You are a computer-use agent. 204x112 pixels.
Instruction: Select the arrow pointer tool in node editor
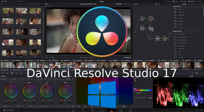(134, 4)
